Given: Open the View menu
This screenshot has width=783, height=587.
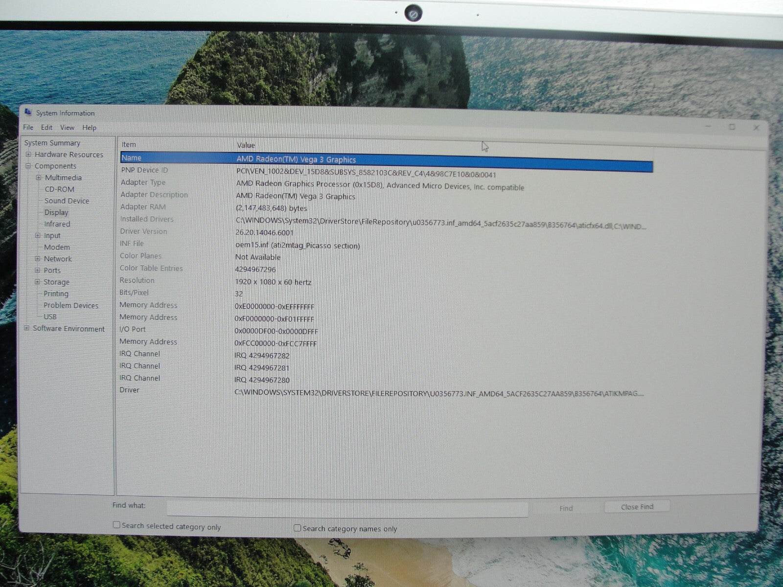Looking at the screenshot, I should pos(67,128).
